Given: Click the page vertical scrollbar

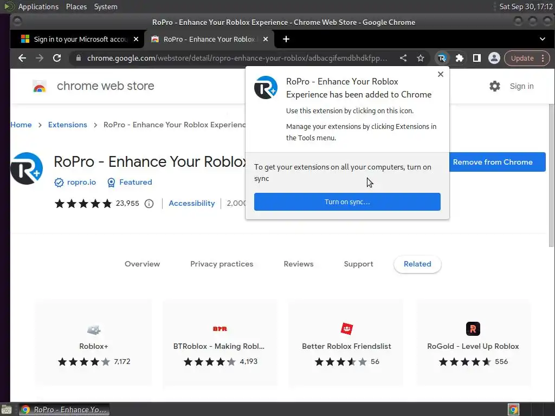Looking at the screenshot, I should point(551,175).
